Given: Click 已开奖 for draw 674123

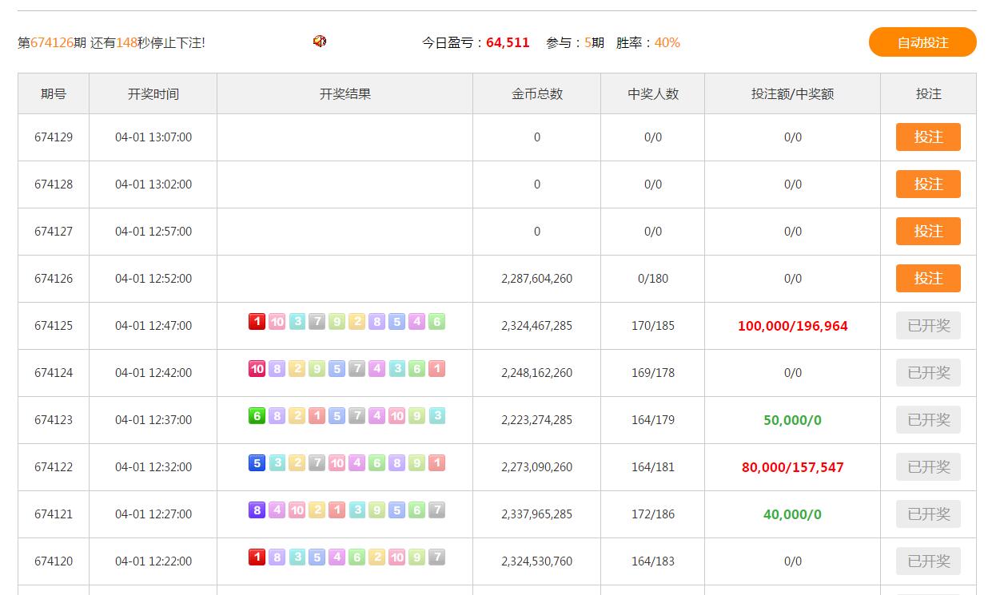Looking at the screenshot, I should 928,420.
